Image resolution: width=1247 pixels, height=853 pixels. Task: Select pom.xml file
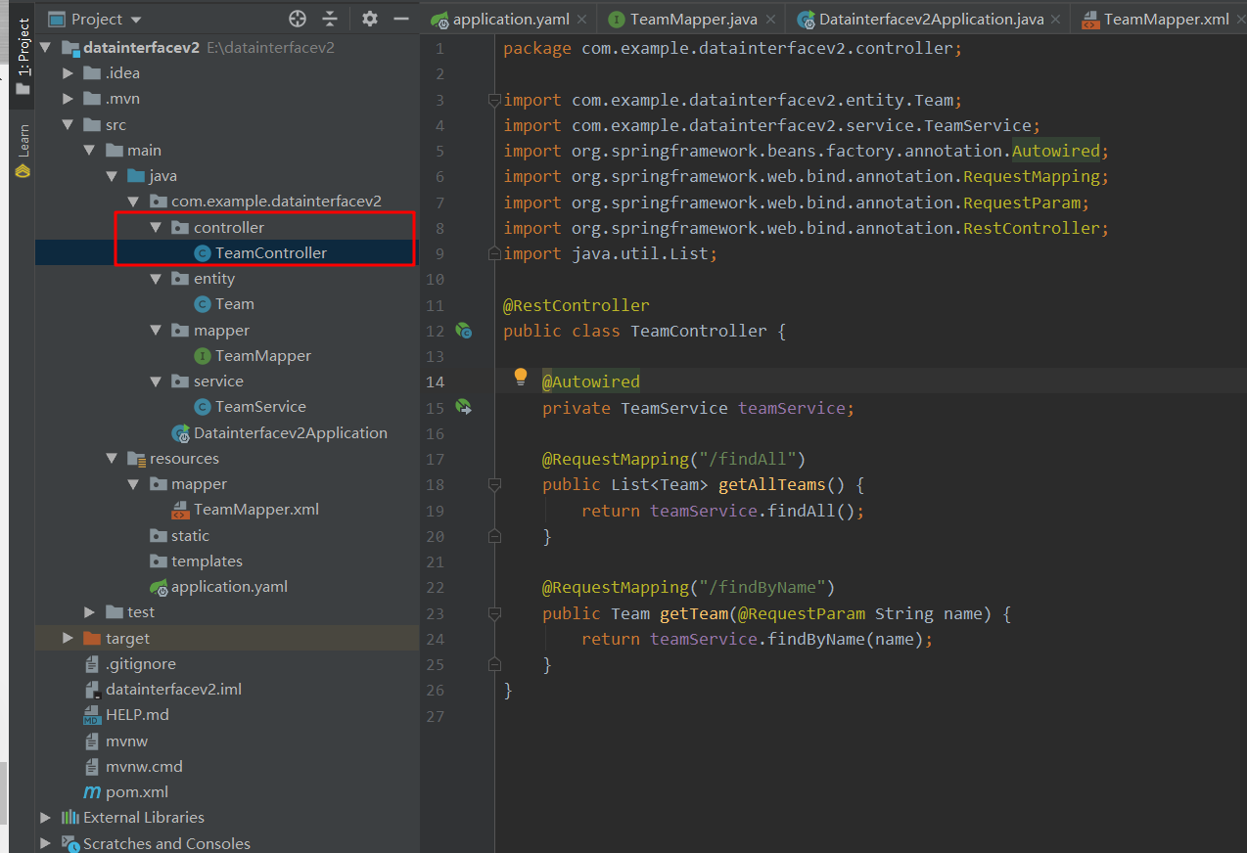pos(126,791)
